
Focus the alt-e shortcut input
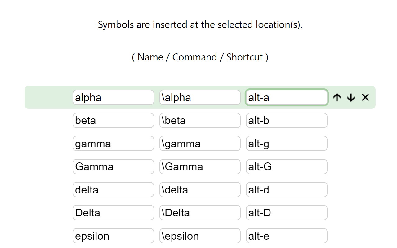pos(287,236)
